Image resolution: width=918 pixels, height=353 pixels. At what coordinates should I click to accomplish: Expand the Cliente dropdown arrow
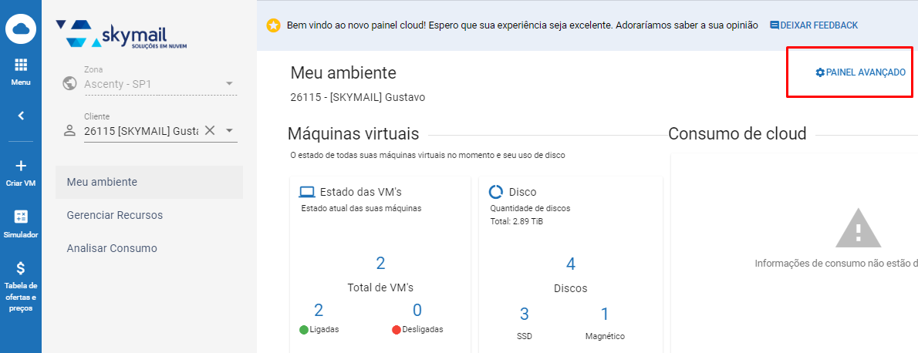229,130
